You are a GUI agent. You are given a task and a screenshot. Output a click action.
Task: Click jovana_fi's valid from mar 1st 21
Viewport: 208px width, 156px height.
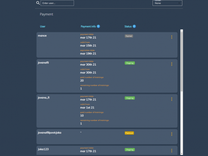(x=87, y=107)
